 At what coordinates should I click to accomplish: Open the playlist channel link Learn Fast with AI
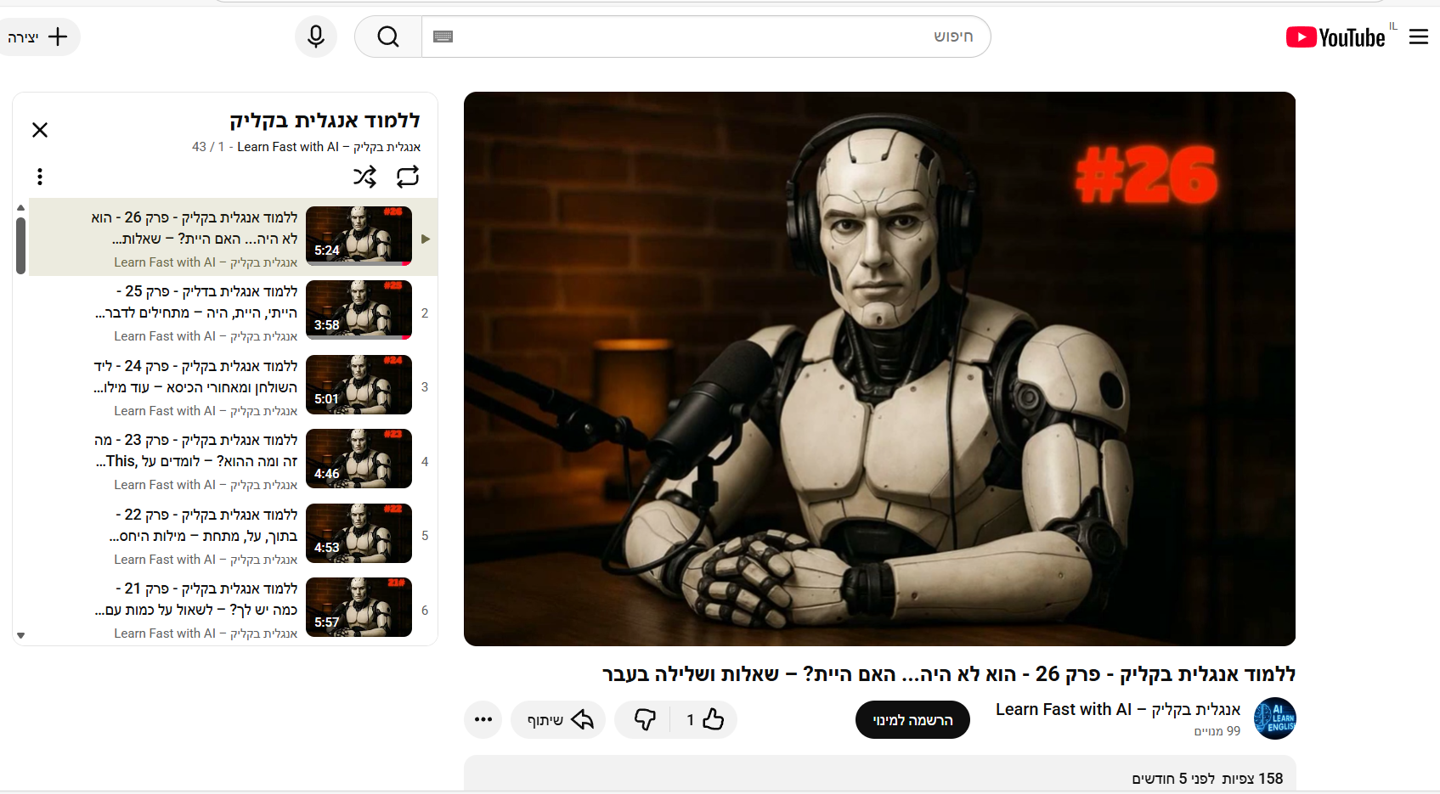[329, 147]
